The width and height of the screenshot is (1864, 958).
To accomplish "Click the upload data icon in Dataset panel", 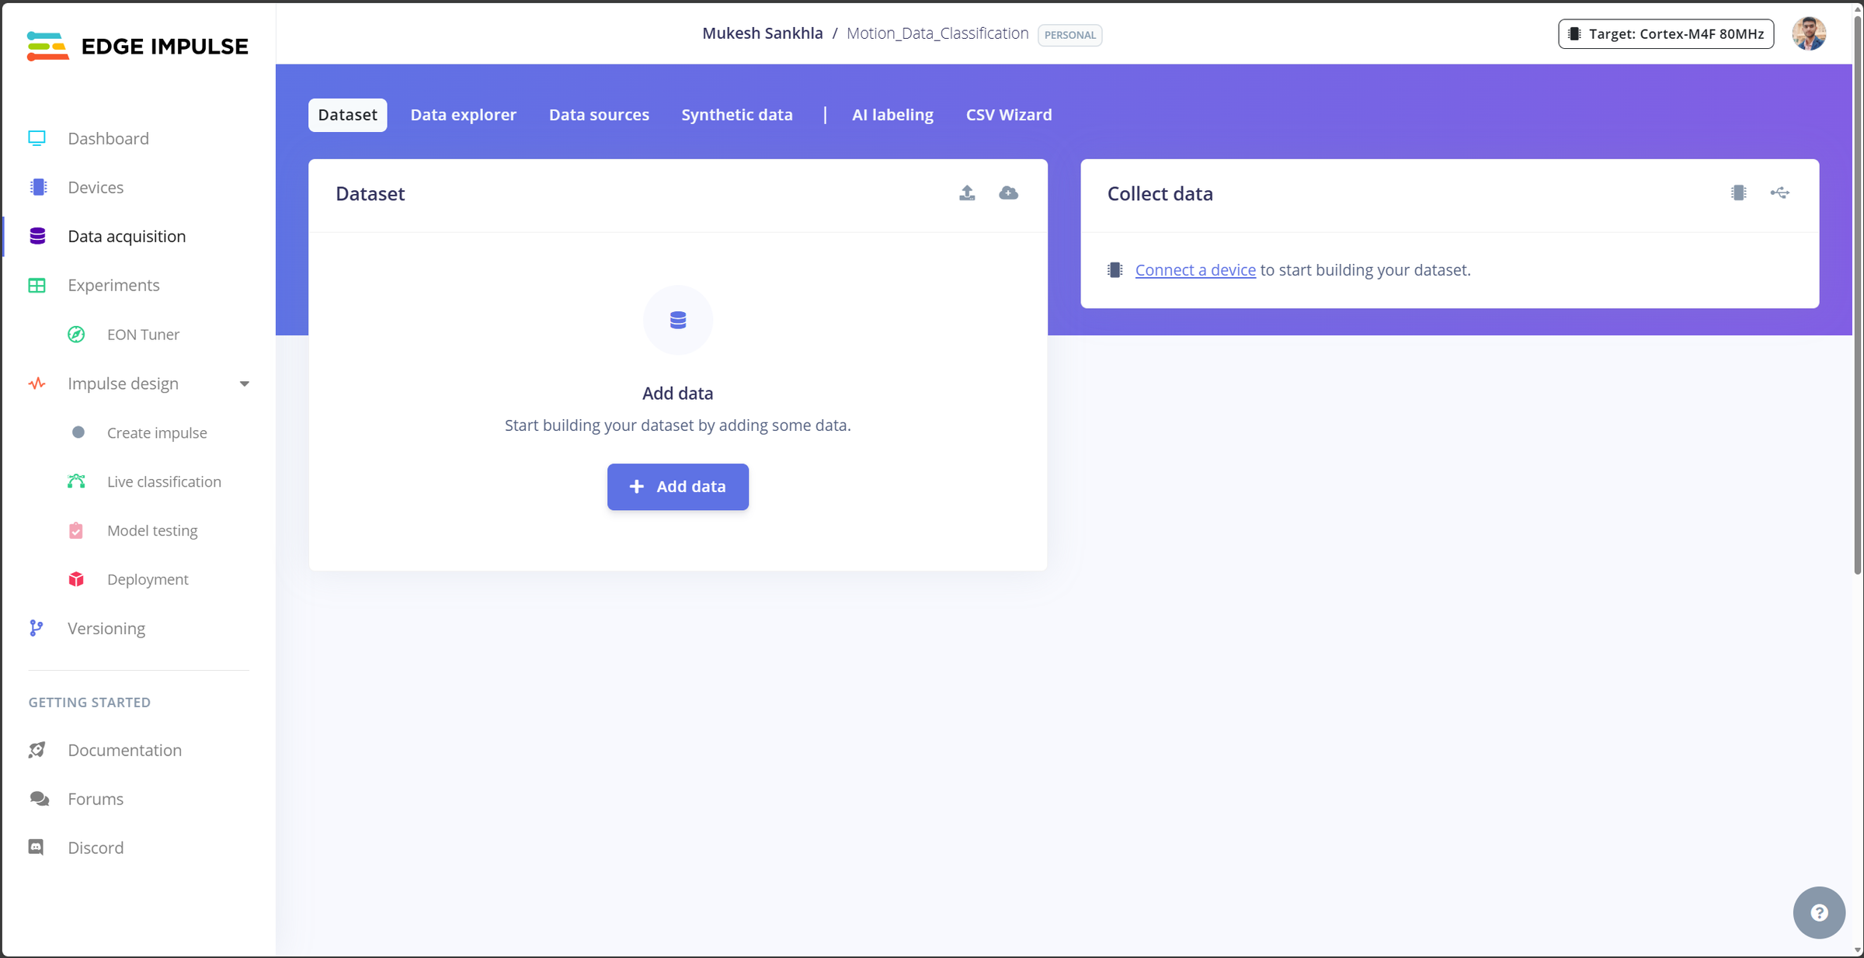I will [x=967, y=193].
